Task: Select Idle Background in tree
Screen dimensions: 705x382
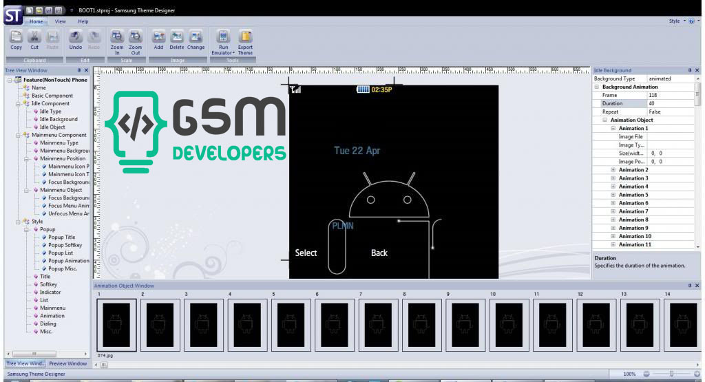Action: 59,119
